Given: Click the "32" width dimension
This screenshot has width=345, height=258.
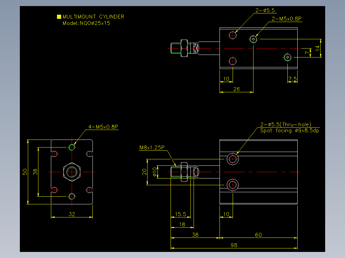Looking at the screenshot, I should (x=72, y=214).
